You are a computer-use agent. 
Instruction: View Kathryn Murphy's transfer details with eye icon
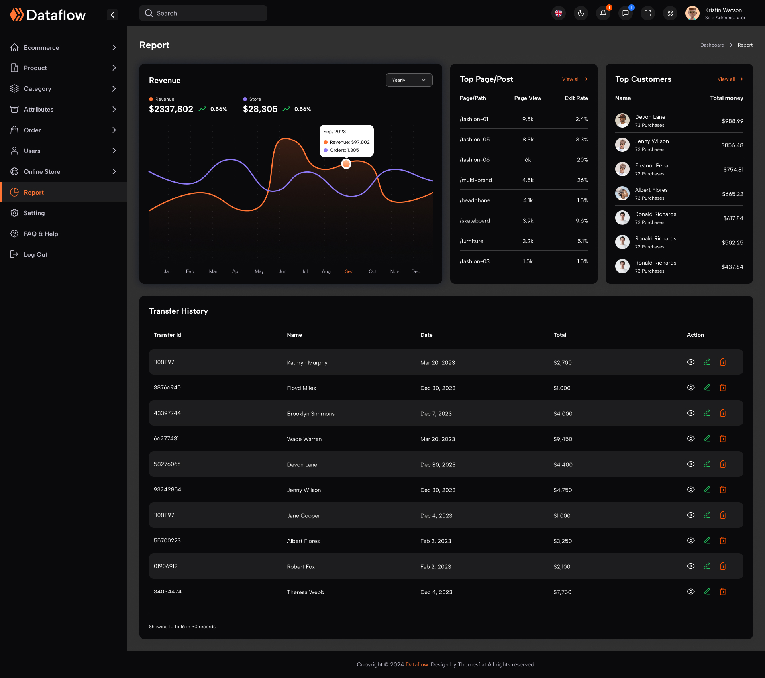coord(690,362)
